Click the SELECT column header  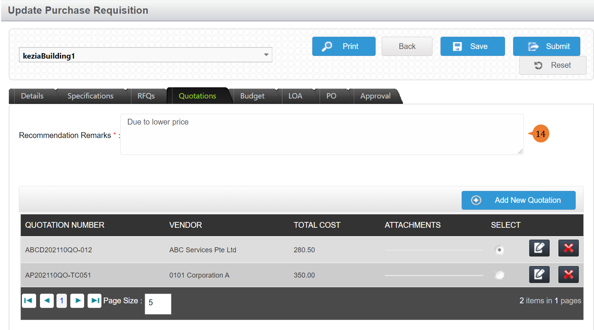tap(505, 225)
